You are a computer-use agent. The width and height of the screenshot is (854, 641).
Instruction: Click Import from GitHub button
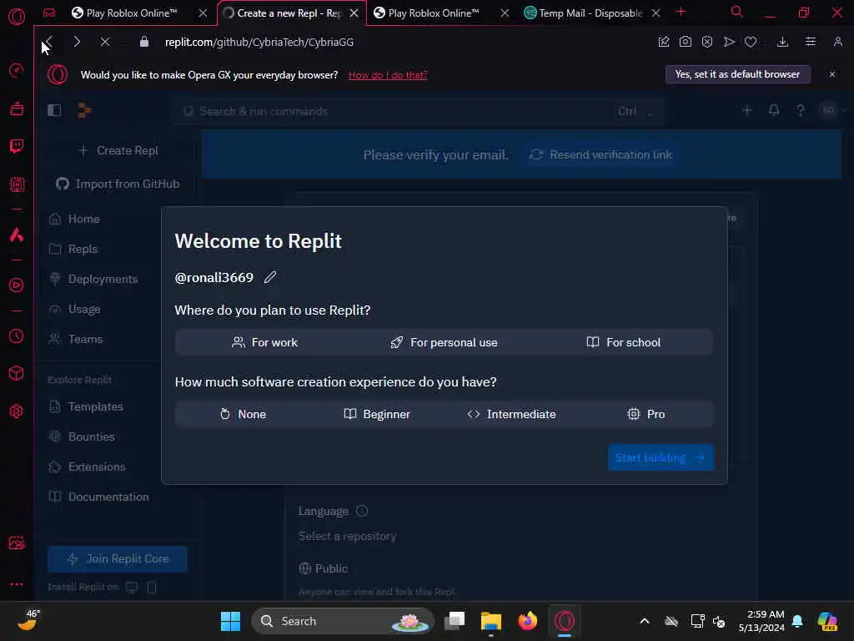pos(118,184)
